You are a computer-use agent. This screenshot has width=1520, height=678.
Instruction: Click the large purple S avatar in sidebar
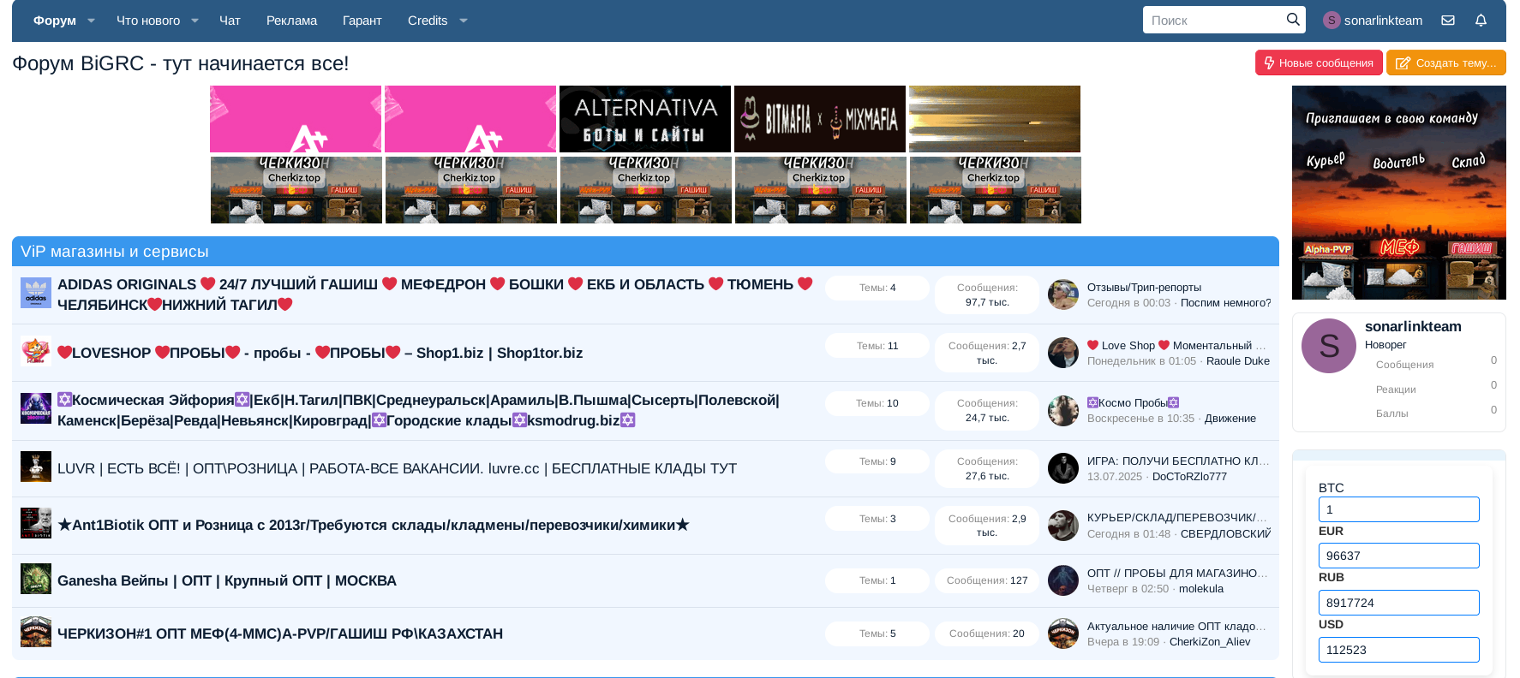pyautogui.click(x=1329, y=346)
